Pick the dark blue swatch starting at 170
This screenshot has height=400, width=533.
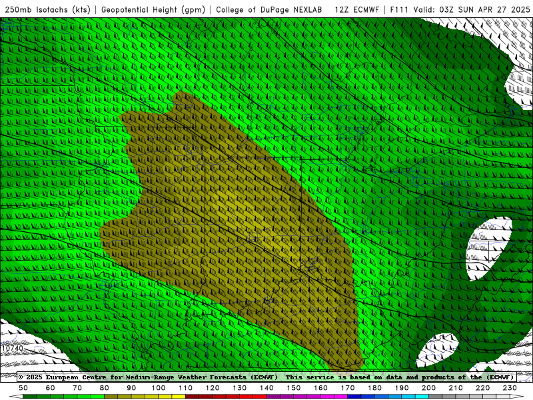(354, 397)
